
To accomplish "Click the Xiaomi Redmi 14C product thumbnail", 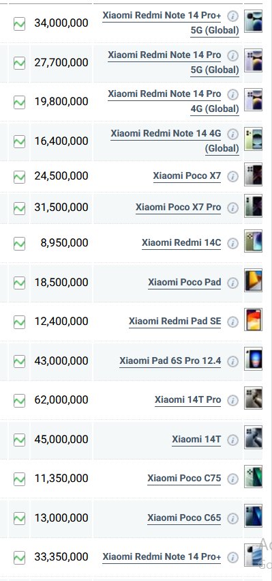I will tap(253, 241).
